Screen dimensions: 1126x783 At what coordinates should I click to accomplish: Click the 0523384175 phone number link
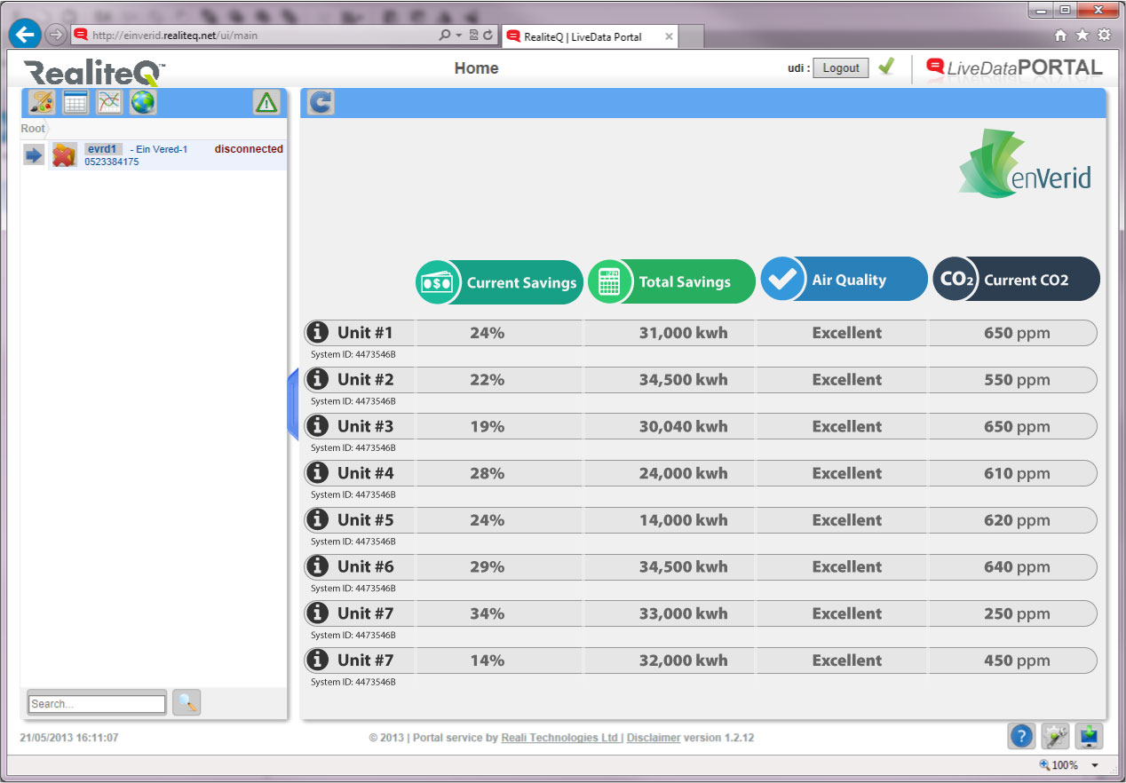[x=112, y=162]
